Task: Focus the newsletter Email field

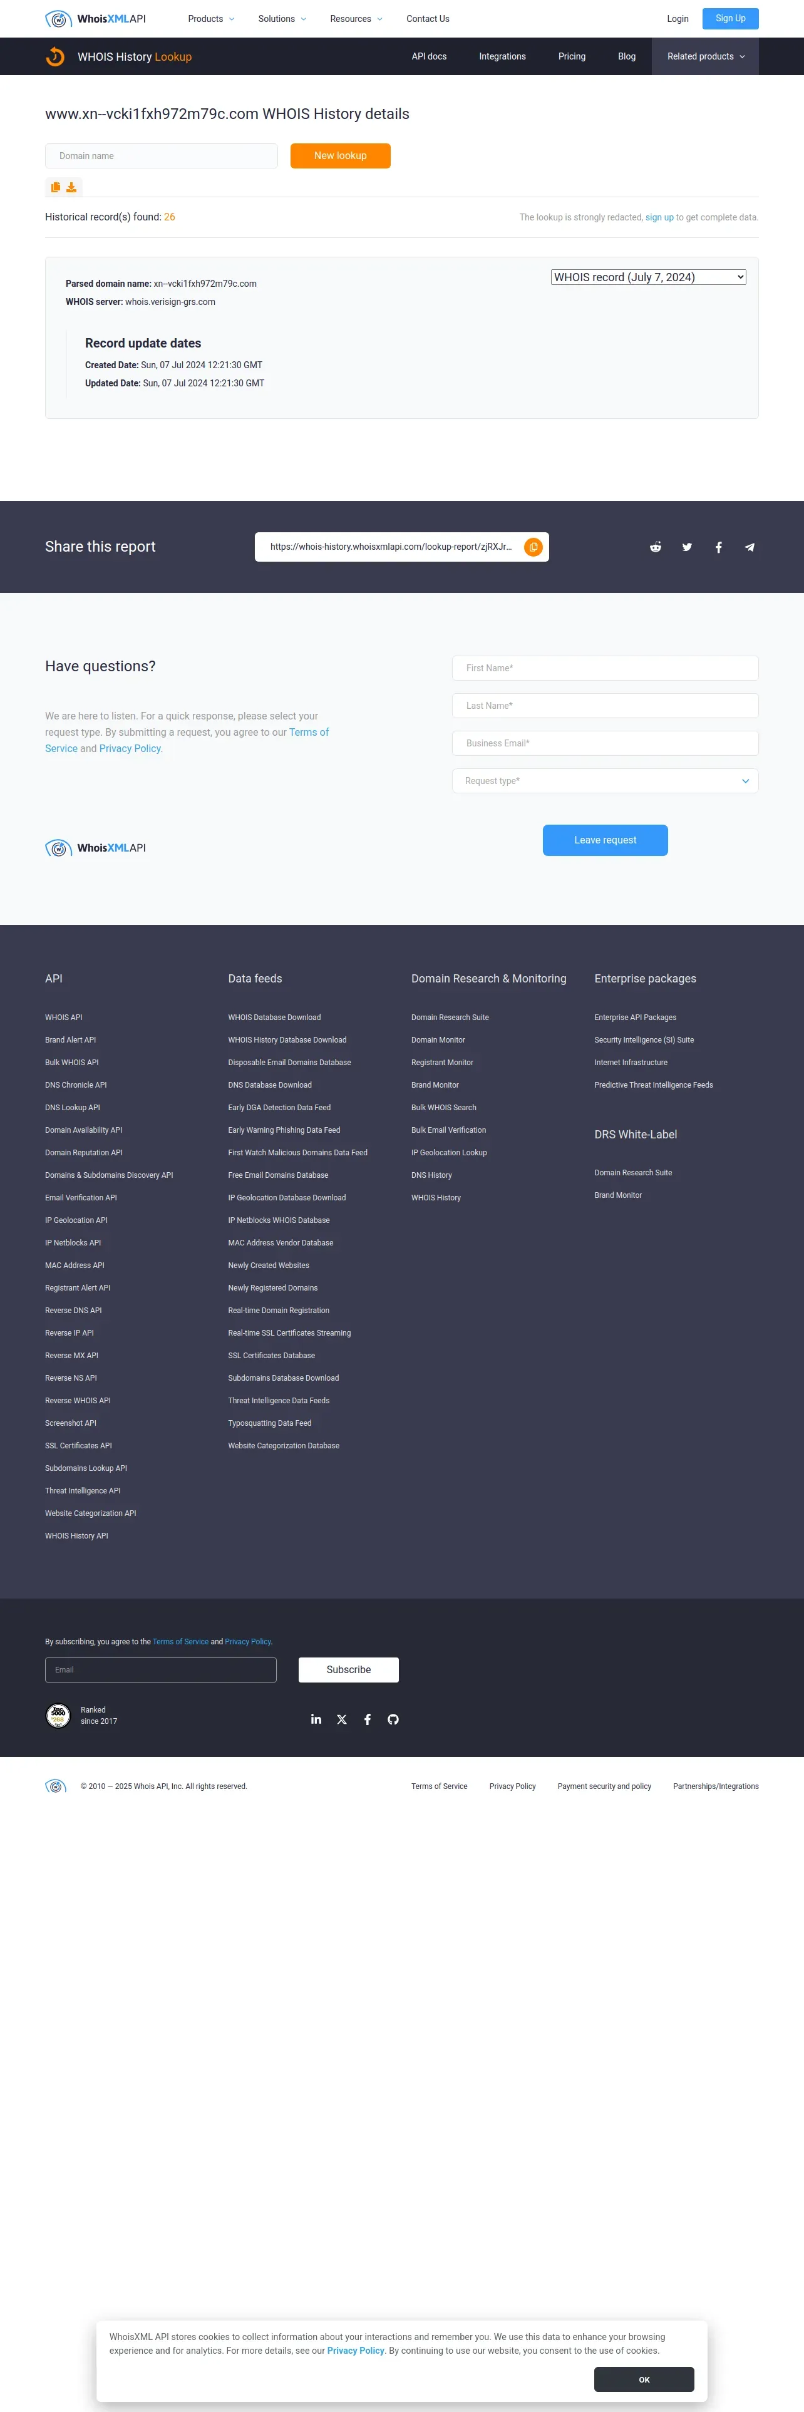Action: 161,1669
